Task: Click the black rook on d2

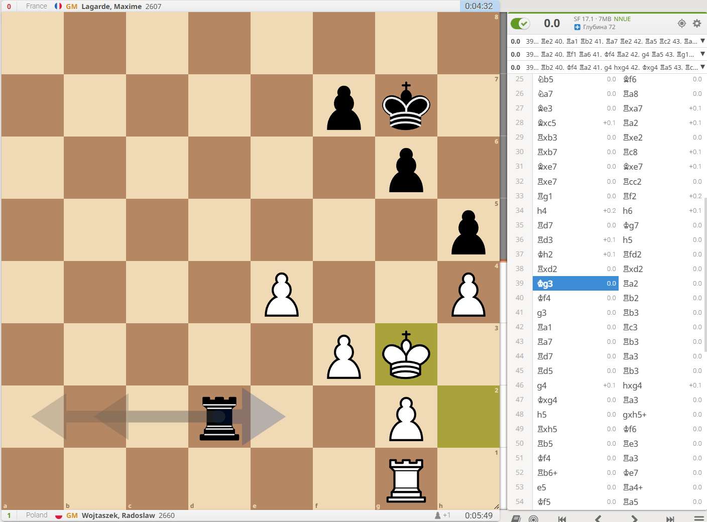Action: (x=219, y=417)
